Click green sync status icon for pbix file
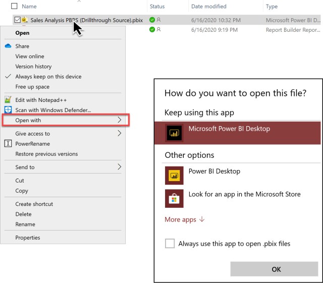This screenshot has height=283, width=323. coord(152,20)
